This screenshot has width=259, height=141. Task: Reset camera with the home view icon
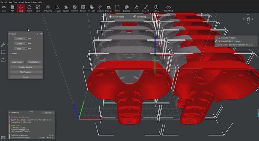tap(248, 19)
